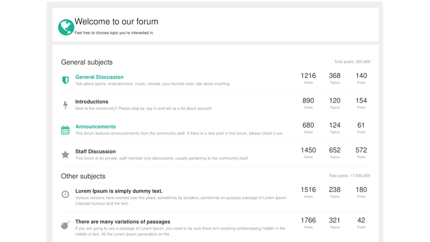
Task: Open the variations of passages forum
Action: point(123,221)
